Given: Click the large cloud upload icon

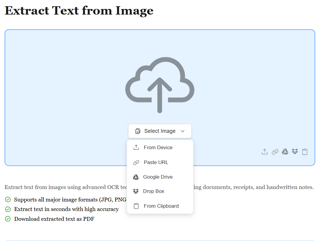Looking at the screenshot, I should point(160,85).
